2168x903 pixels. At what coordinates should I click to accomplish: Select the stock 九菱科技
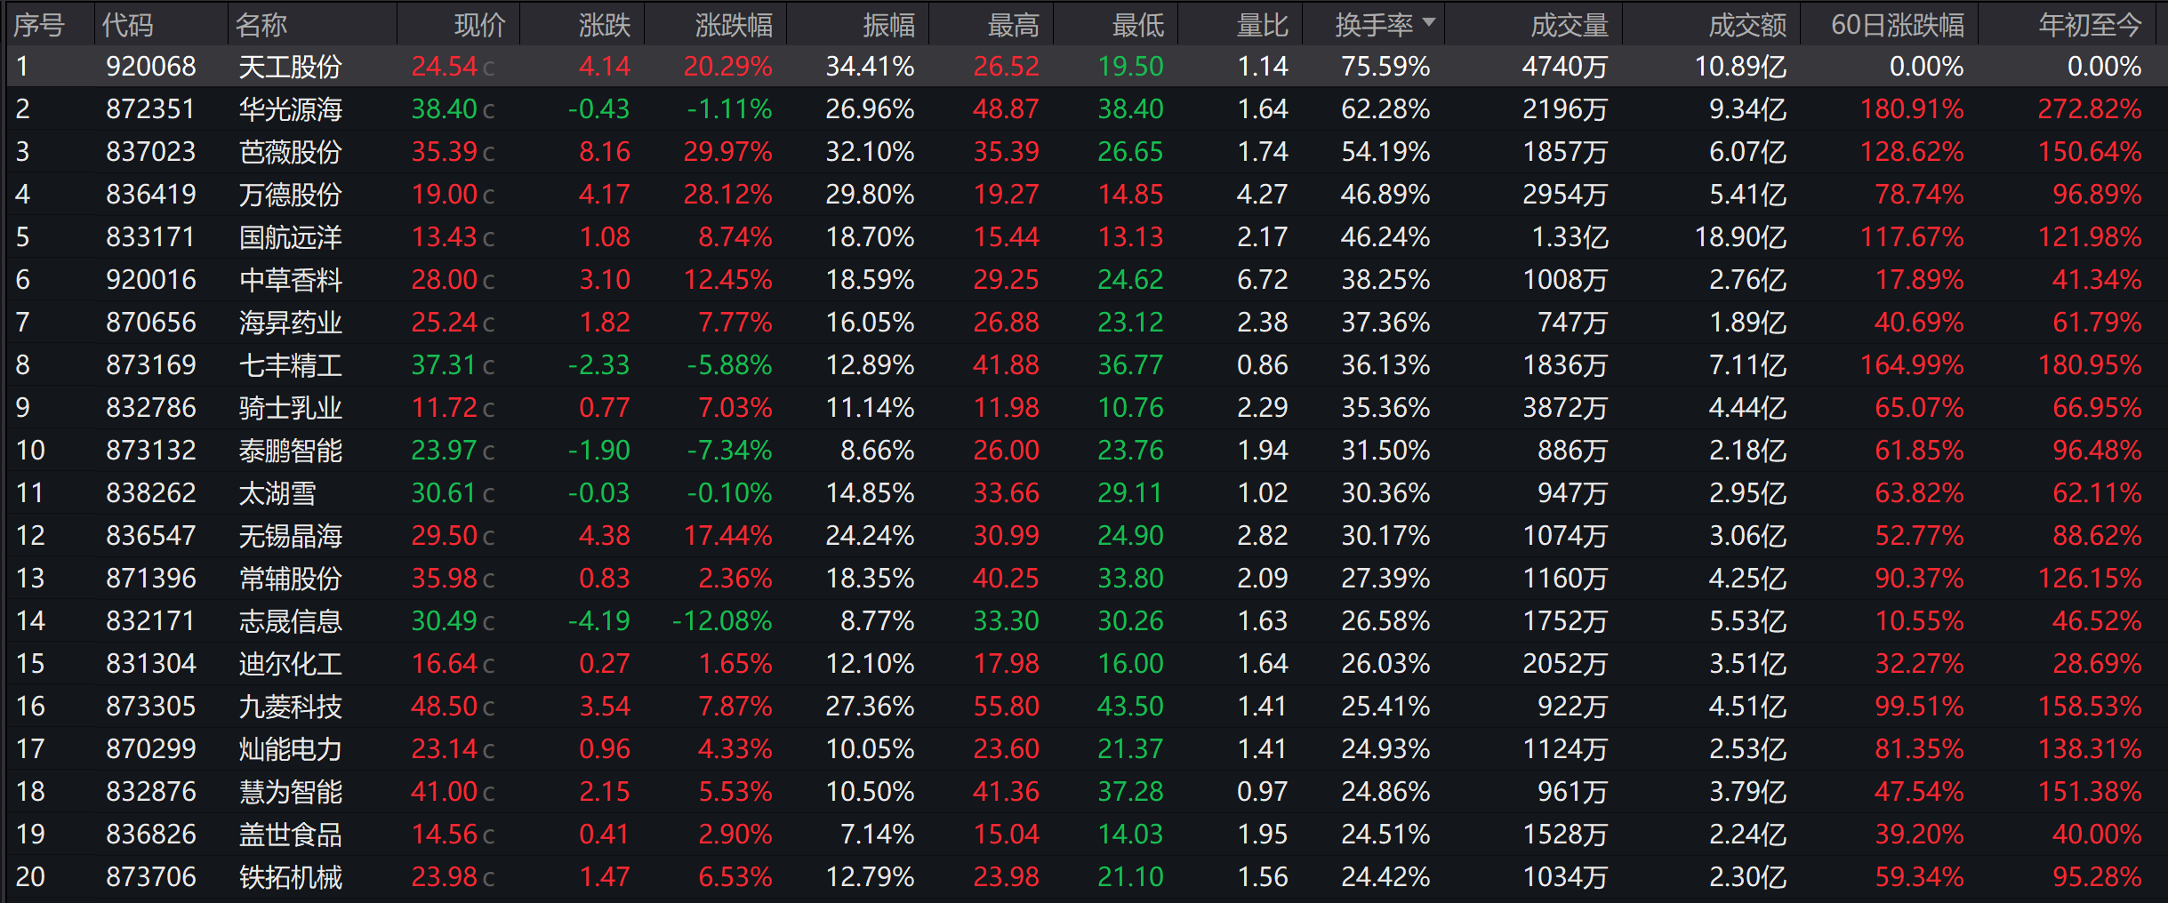coord(291,707)
